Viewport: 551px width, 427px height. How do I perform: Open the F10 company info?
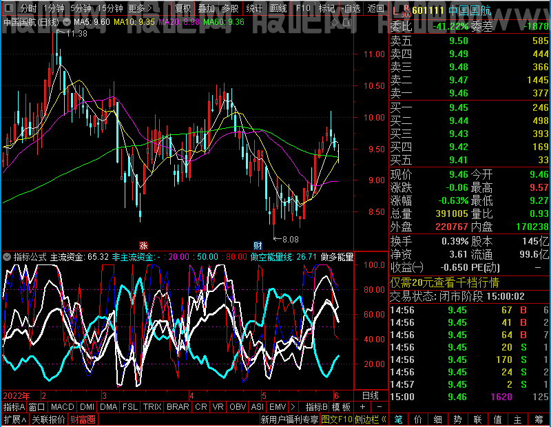(303, 8)
